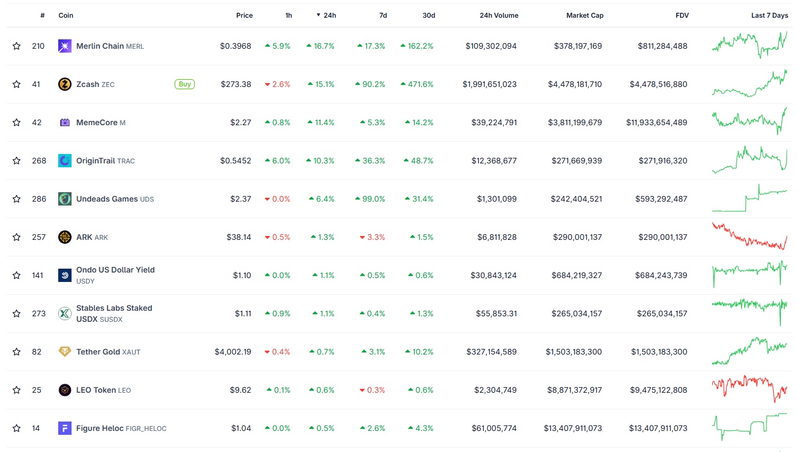Click the Zcash coin logo icon
Image resolution: width=797 pixels, height=452 pixels.
(65, 84)
